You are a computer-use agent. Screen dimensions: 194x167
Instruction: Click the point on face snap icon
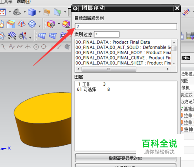(68, 47)
